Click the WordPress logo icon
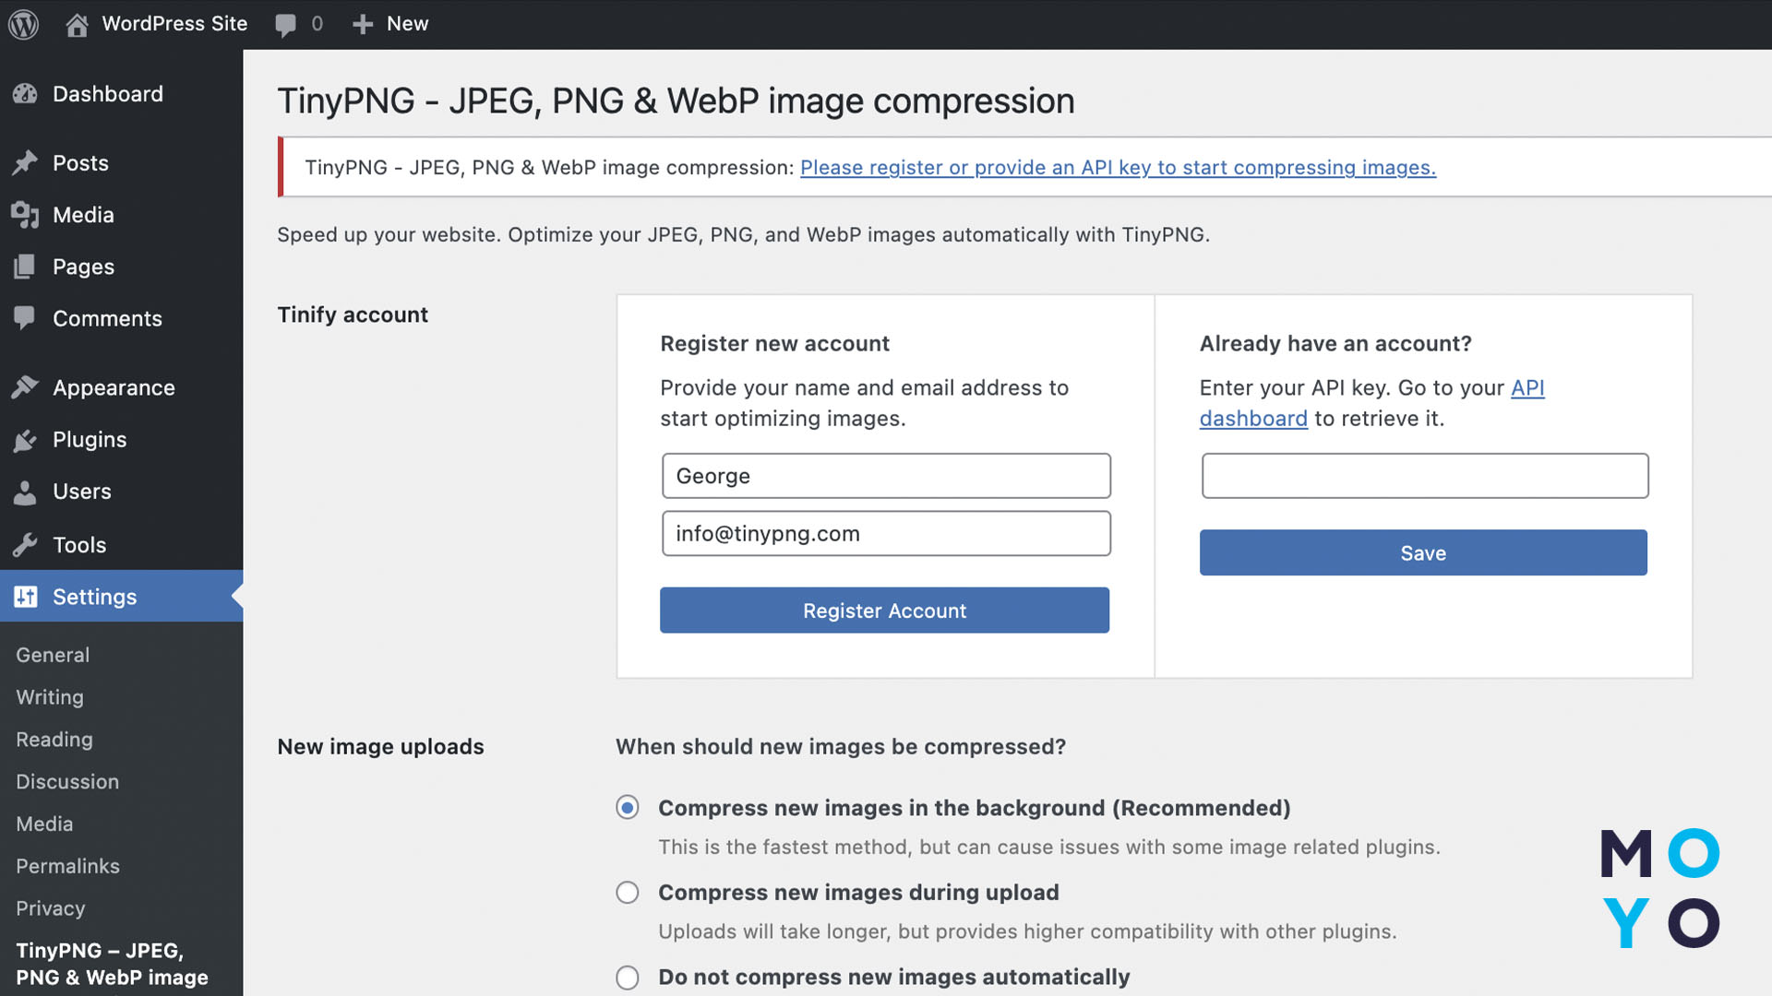1772x996 pixels. pos(24,24)
